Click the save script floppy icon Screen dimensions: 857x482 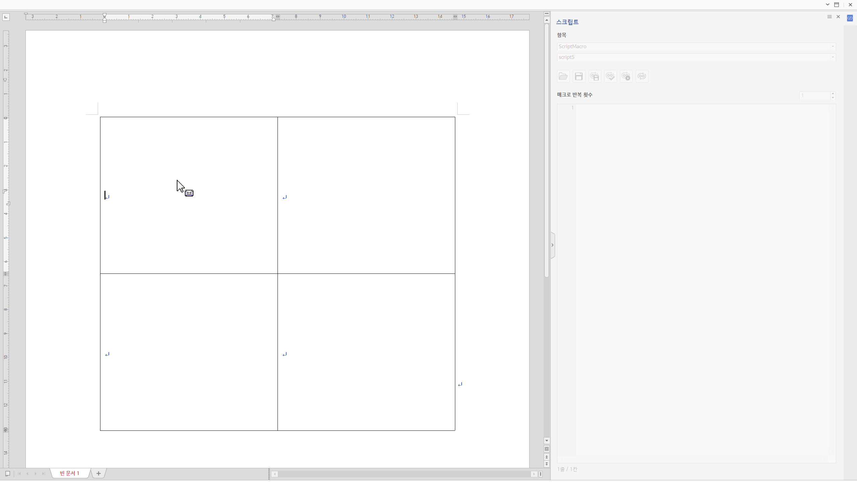(x=579, y=76)
